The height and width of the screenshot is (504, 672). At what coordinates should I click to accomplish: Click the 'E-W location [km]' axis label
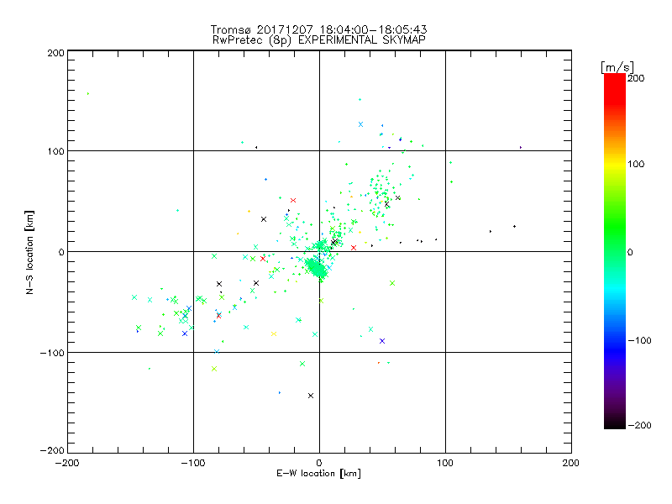pos(319,475)
